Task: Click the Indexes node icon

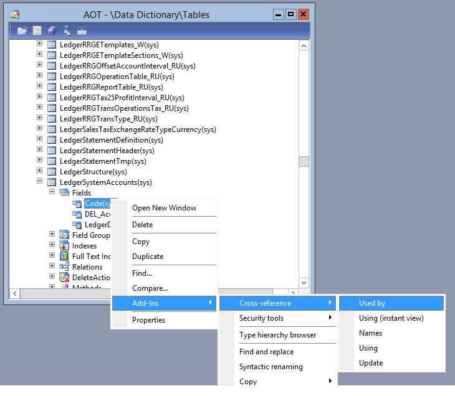Action: pos(64,246)
